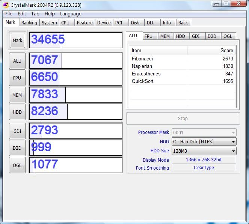Maximize the CrystalMark window
Screen dimensions: 249x224
coord(226,3)
